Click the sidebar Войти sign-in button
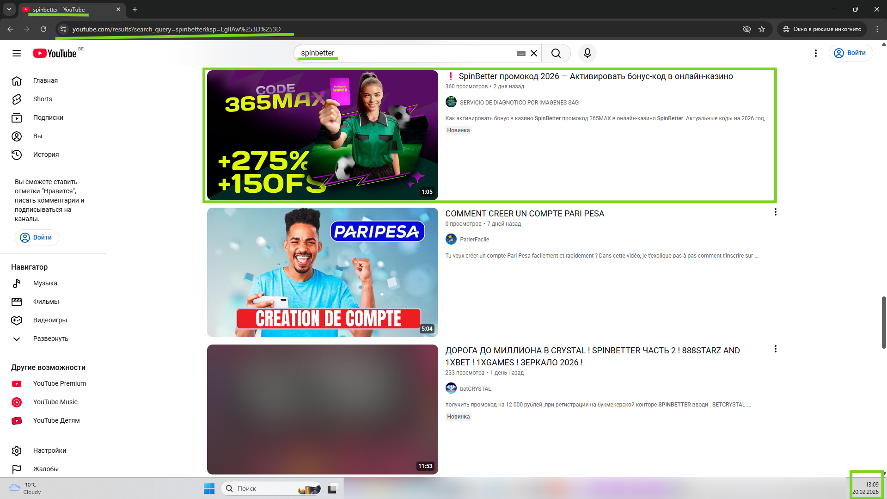 [x=37, y=237]
